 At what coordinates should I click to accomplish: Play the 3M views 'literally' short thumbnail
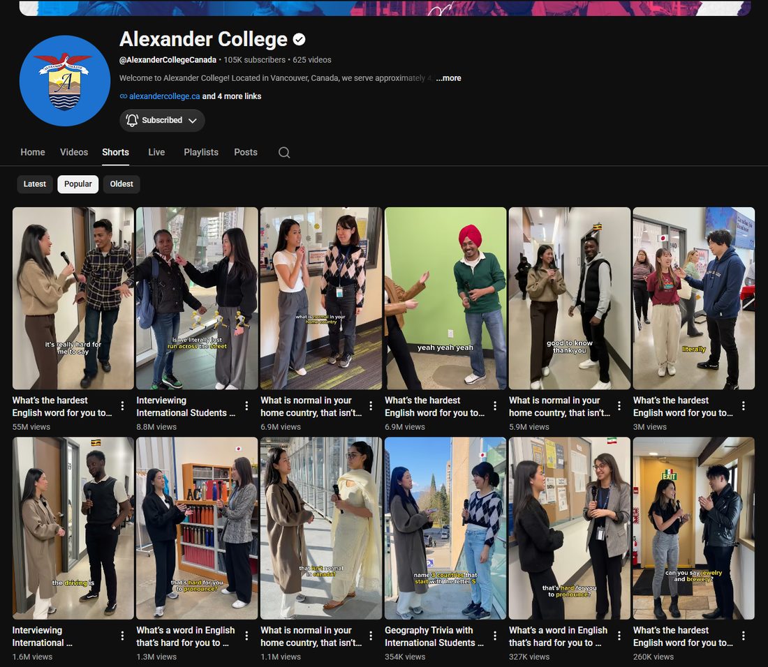(x=693, y=299)
